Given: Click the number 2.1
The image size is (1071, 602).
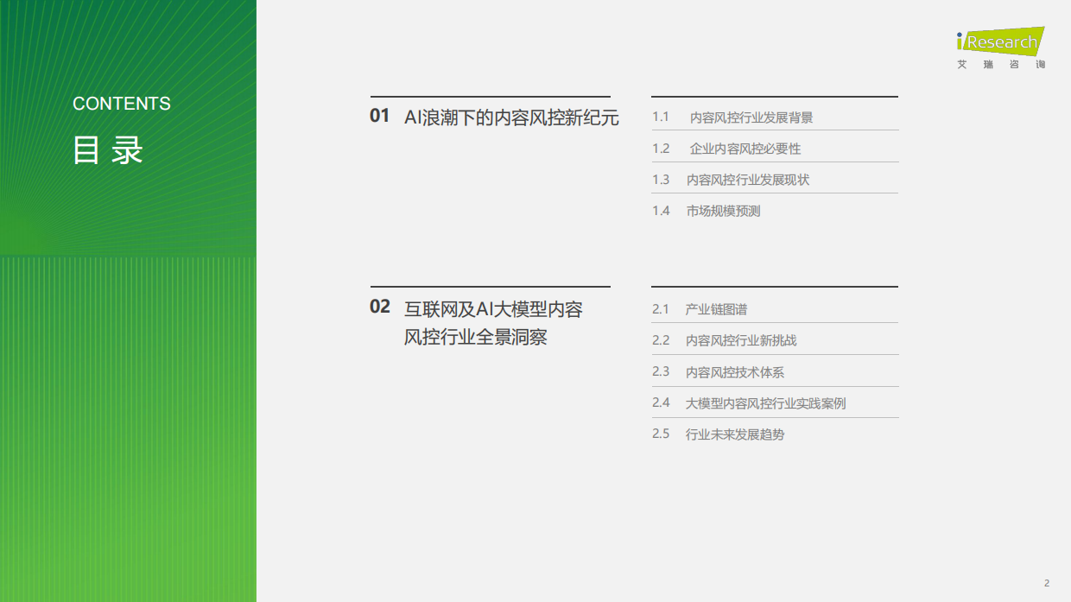Looking at the screenshot, I should (x=661, y=309).
